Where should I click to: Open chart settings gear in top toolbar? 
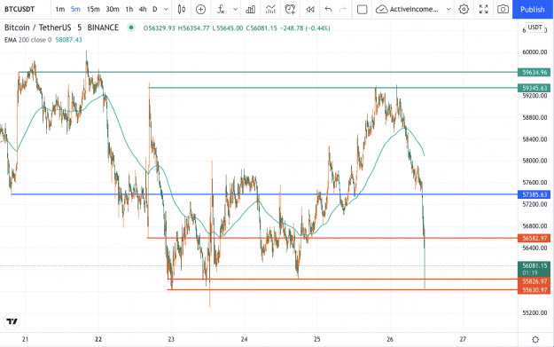[x=464, y=9]
